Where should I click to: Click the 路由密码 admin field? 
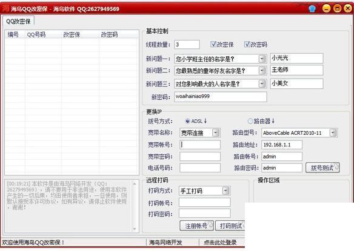click(x=282, y=168)
